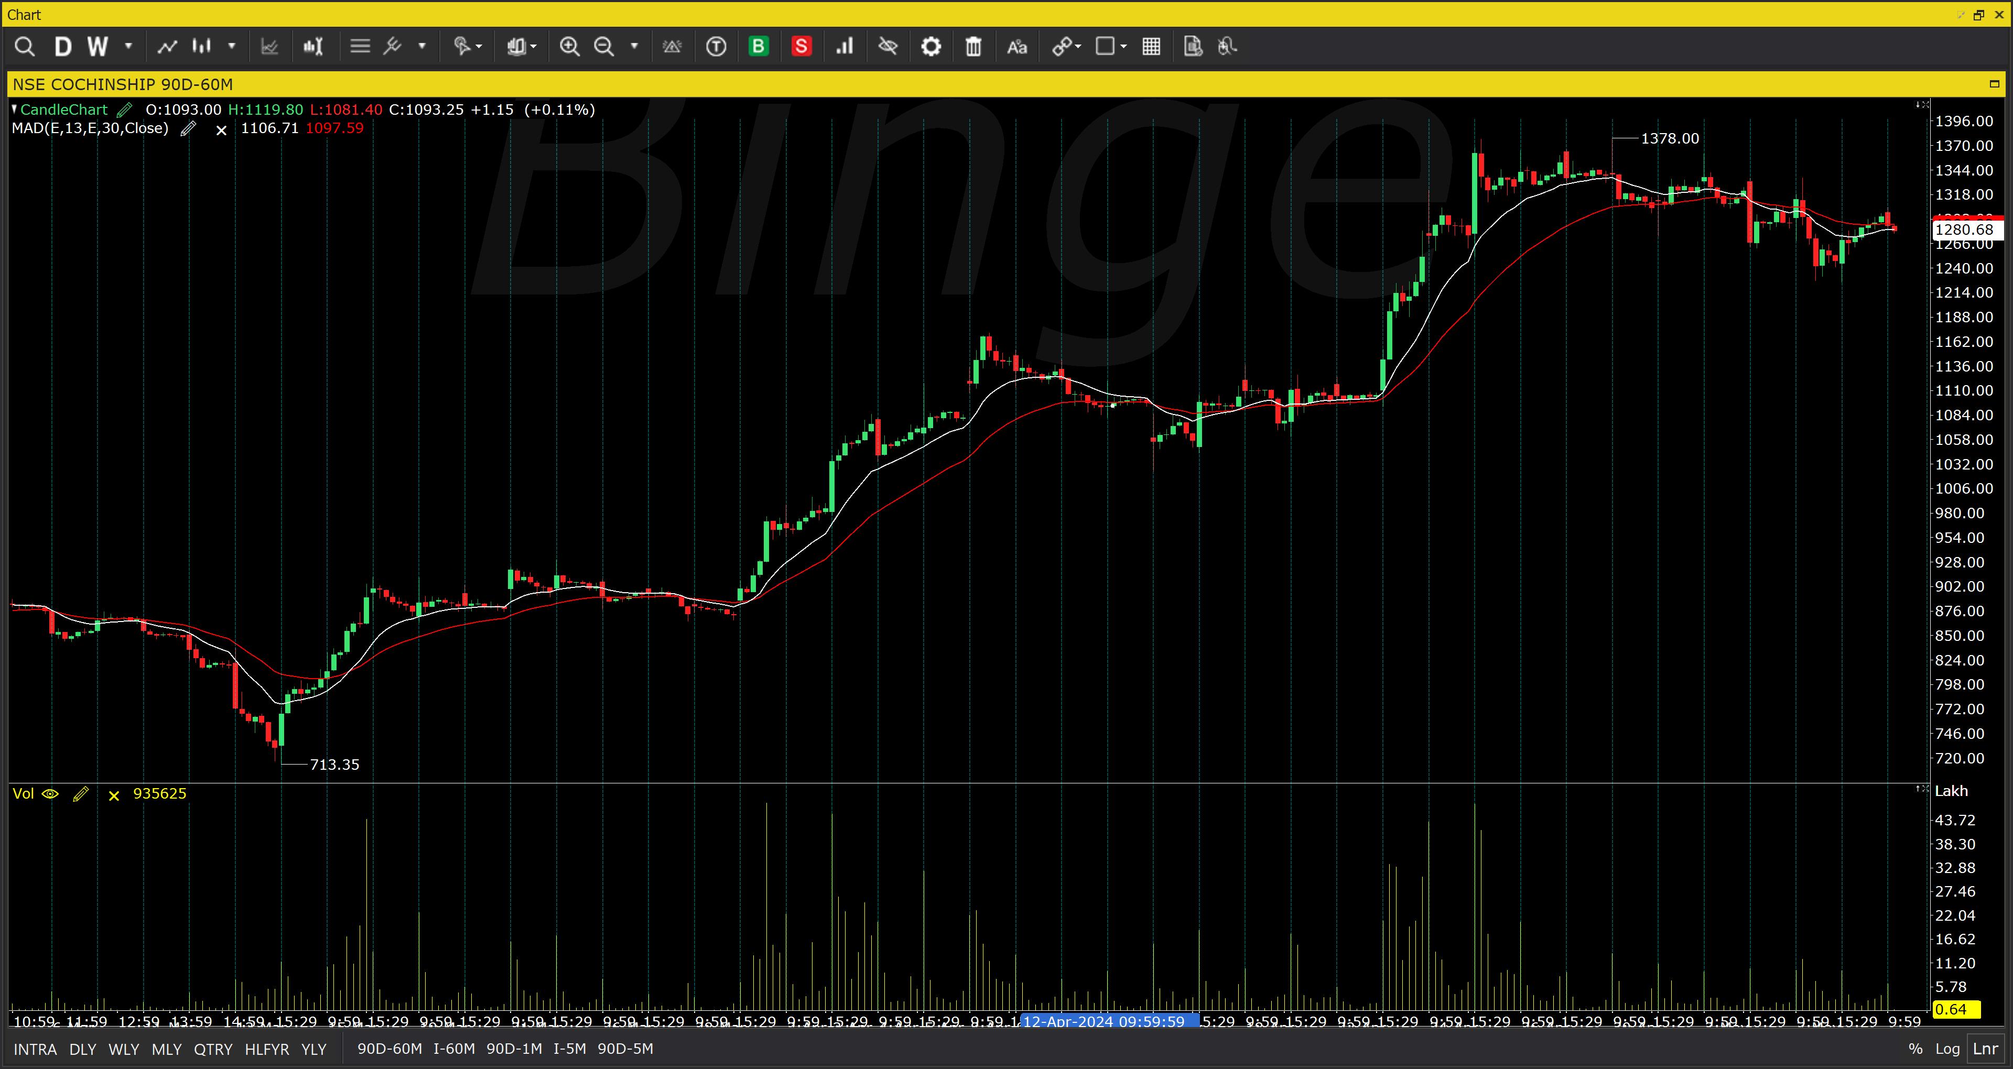The height and width of the screenshot is (1069, 2013).
Task: Switch scale to Log mode
Action: 1947,1049
